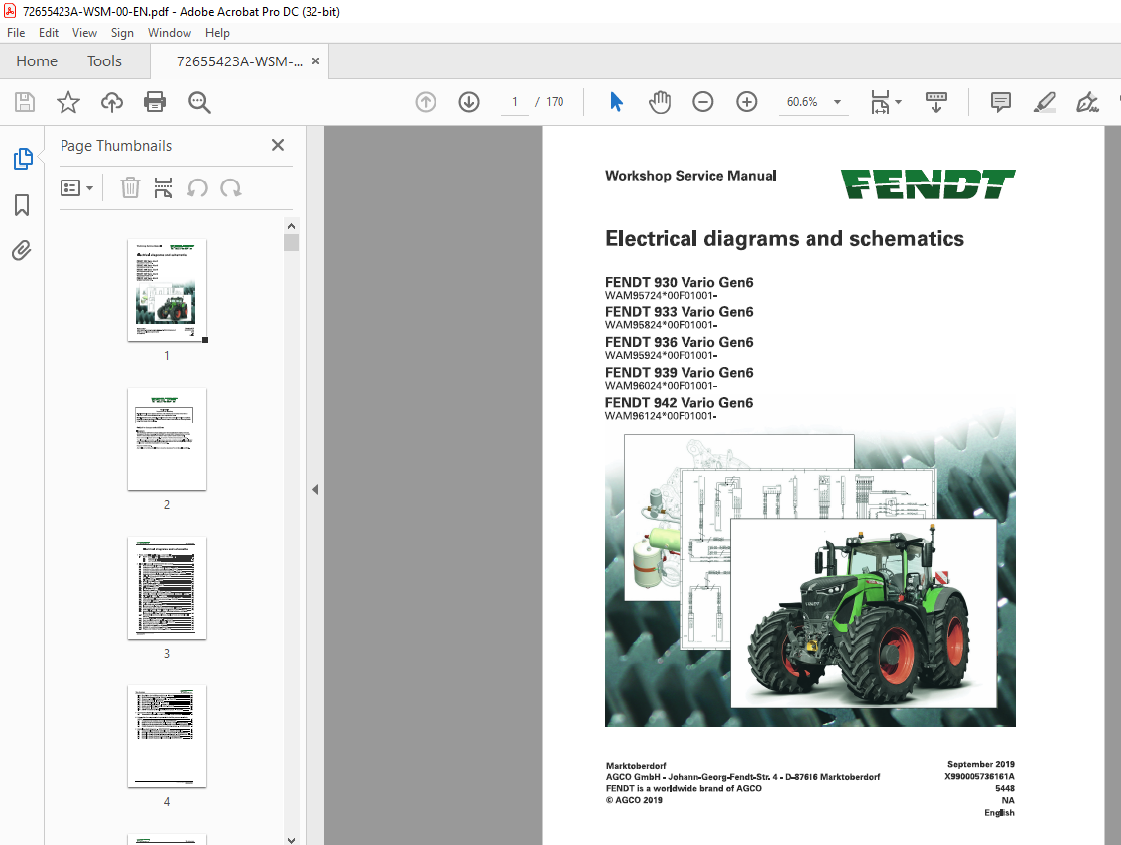Open the find text magnifier tool
The width and height of the screenshot is (1121, 845).
coord(199,102)
